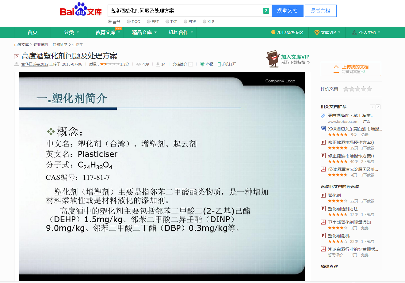Click the VIP book mascot icon

[273, 59]
